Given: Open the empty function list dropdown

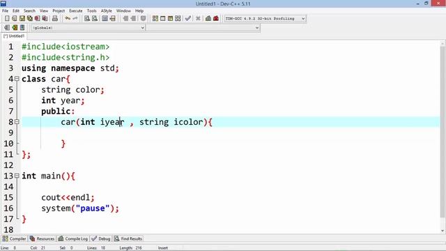Looking at the screenshot, I should [203, 28].
